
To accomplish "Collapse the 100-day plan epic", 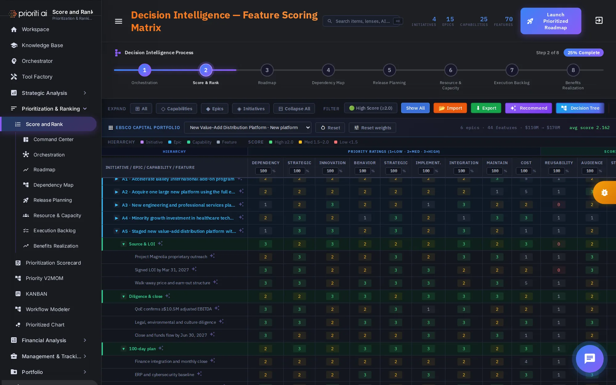I will (x=124, y=349).
